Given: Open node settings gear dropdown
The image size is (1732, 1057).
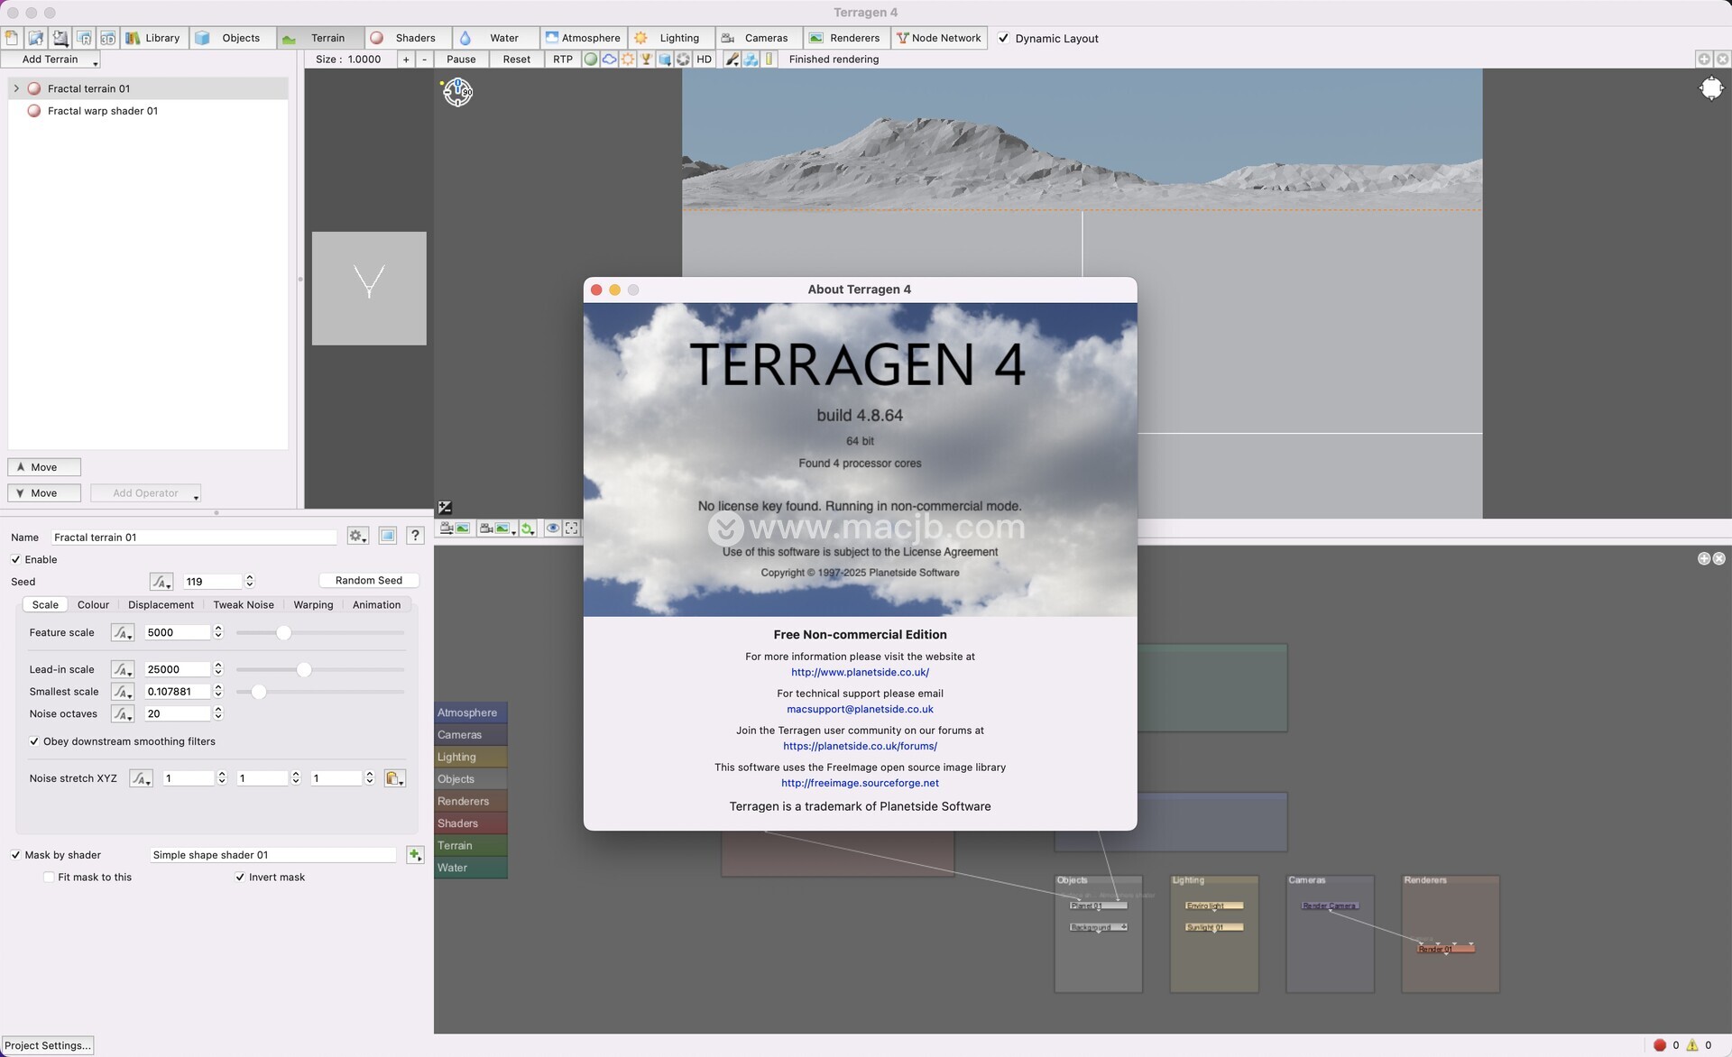Looking at the screenshot, I should (357, 536).
